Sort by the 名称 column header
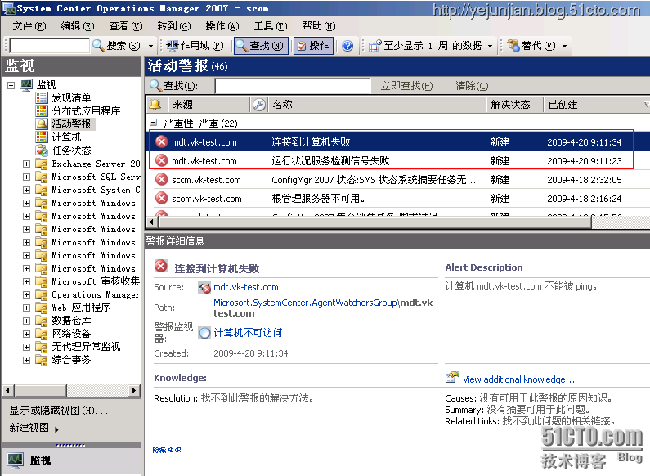The height and width of the screenshot is (476, 650). pos(377,105)
